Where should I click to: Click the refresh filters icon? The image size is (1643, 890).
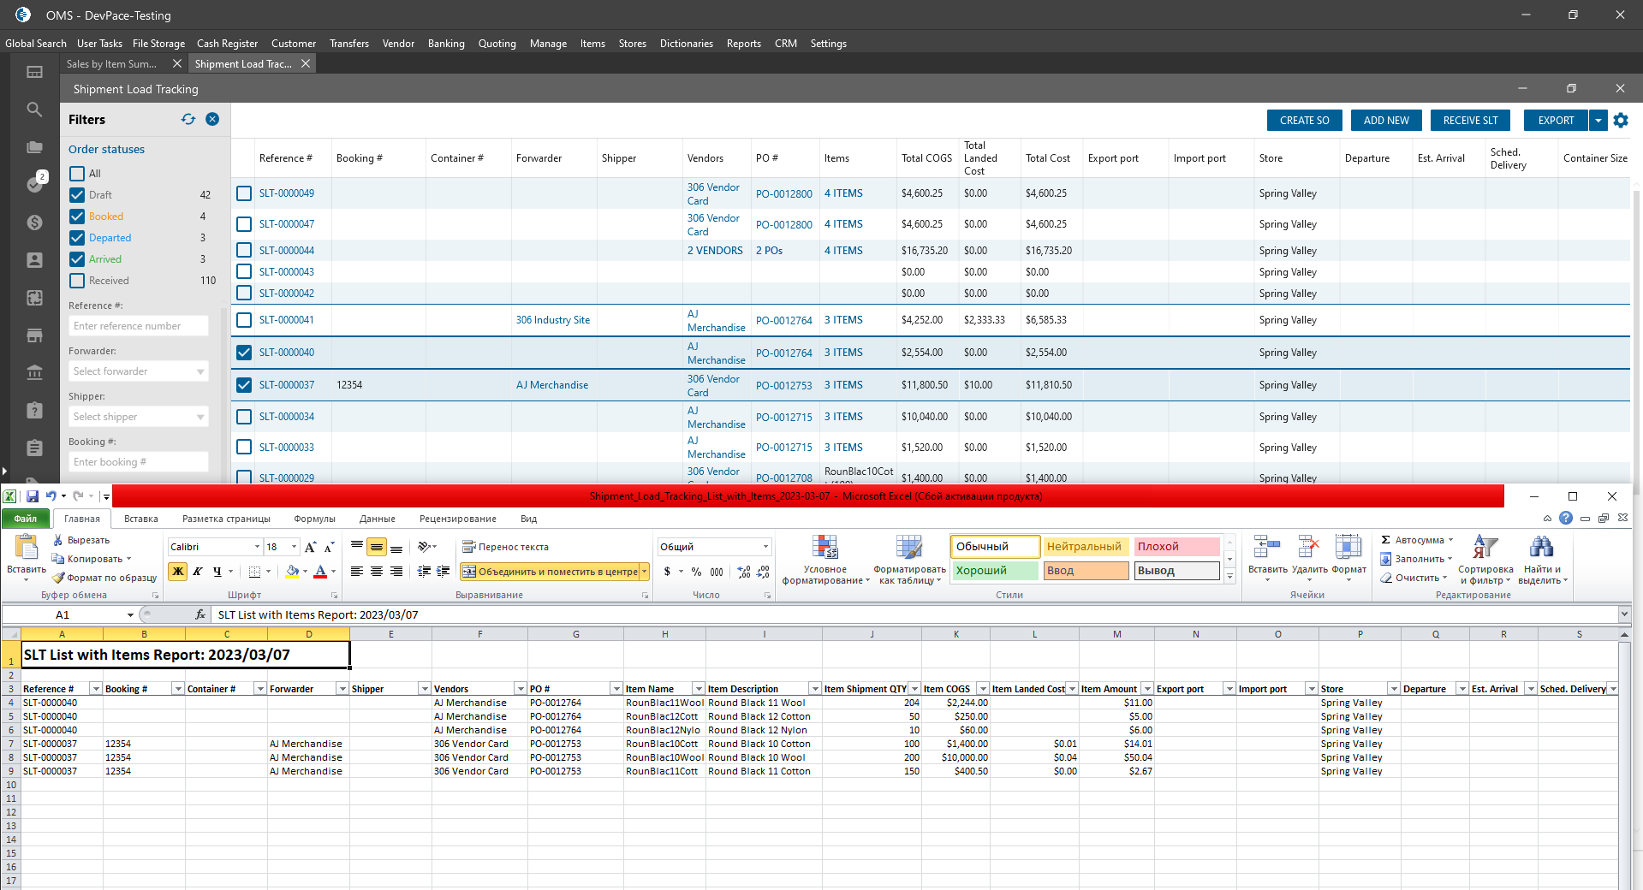click(188, 120)
